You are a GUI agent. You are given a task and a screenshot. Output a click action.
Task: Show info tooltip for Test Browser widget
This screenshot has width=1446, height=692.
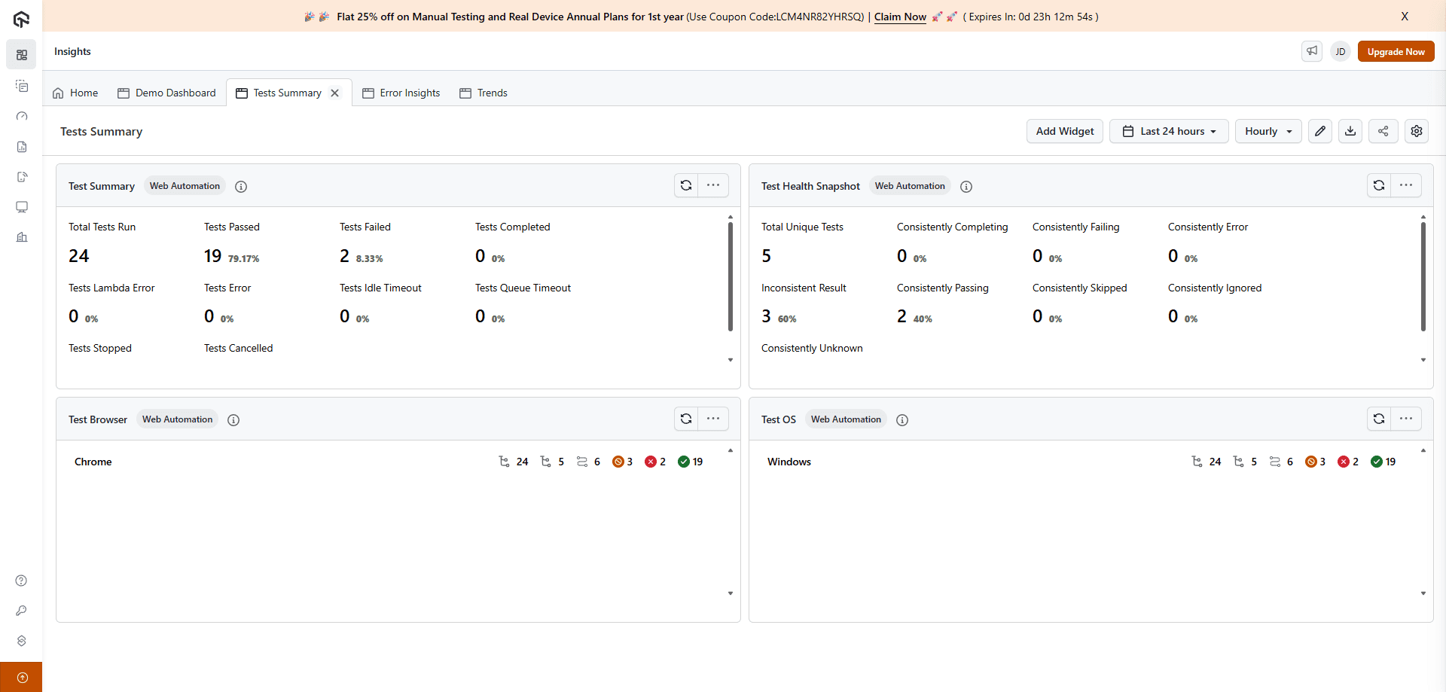tap(233, 420)
